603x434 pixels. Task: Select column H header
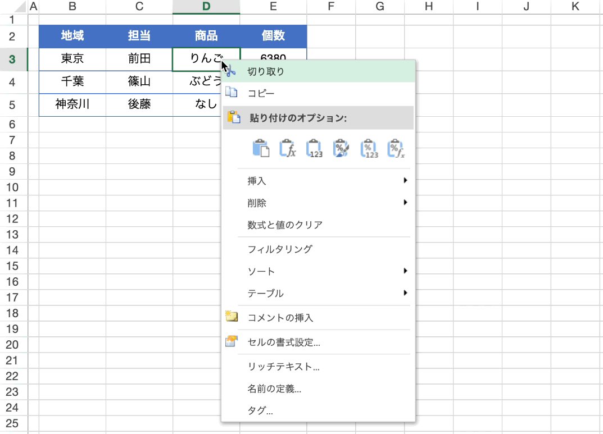[429, 7]
